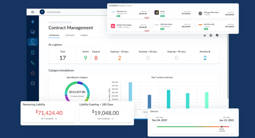The image size is (255, 138).
Task: Switch to the Insights tab
Action: point(84,35)
